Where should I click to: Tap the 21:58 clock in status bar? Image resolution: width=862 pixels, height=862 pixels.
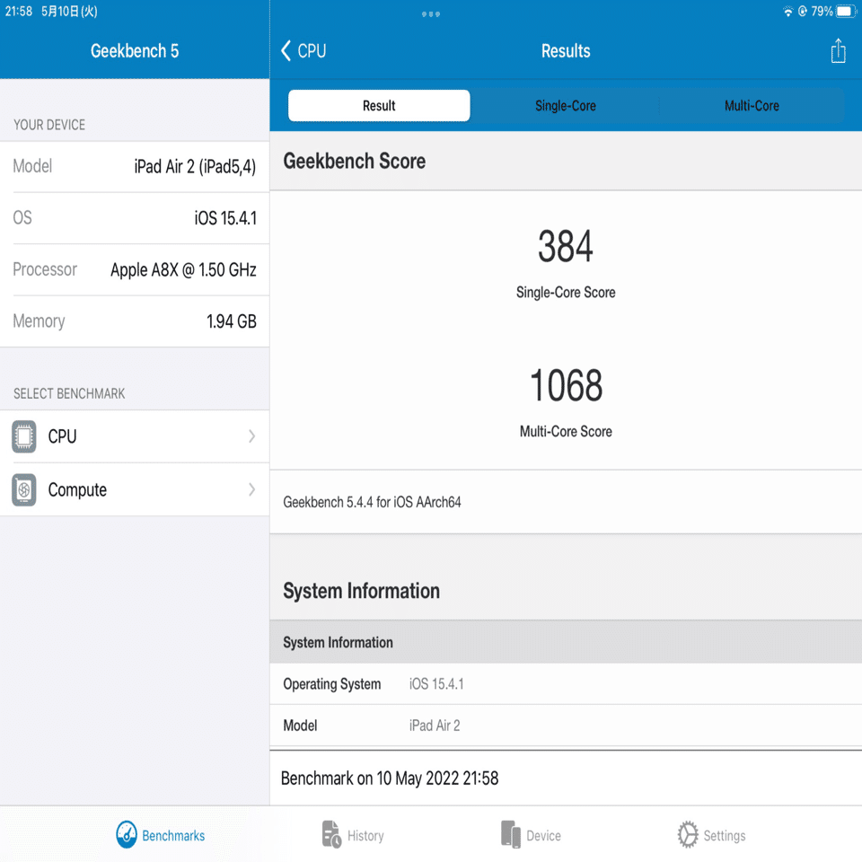click(19, 11)
